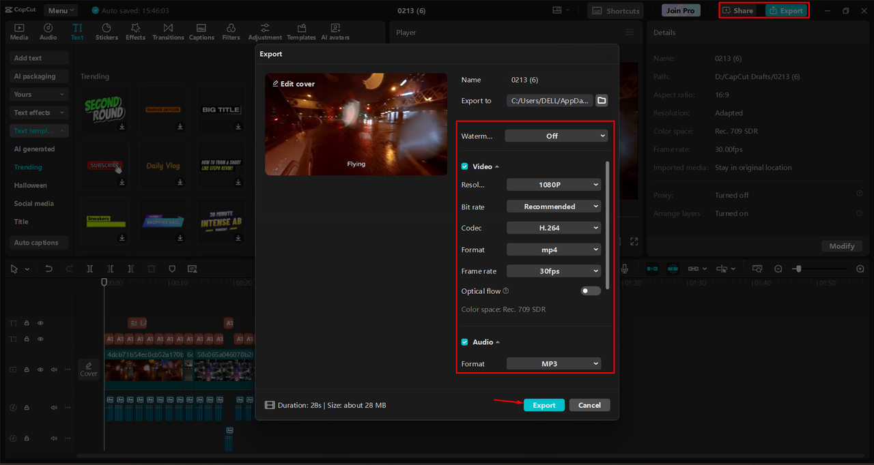The height and width of the screenshot is (465, 874).
Task: Go to the Transitions tab
Action: click(168, 32)
